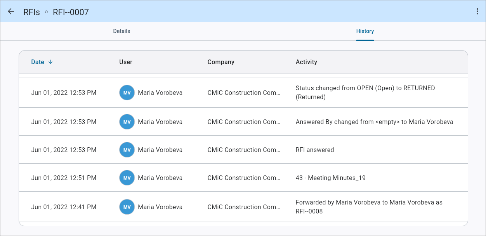Click the Activity column header
The image size is (486, 236).
[306, 62]
